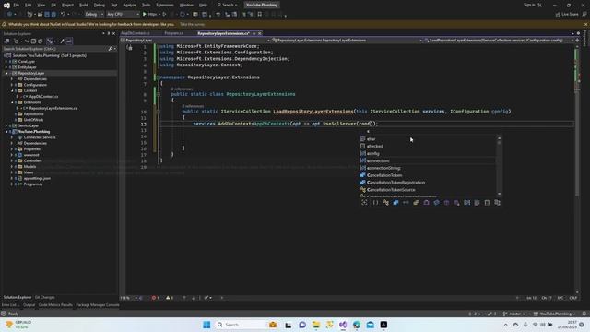Select Program.cs in Solution Explorer tree

tap(33, 184)
